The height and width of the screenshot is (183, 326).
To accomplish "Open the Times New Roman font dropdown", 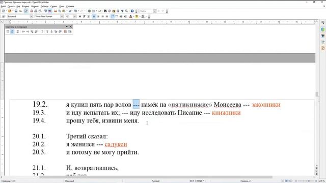I will click(x=62, y=16).
